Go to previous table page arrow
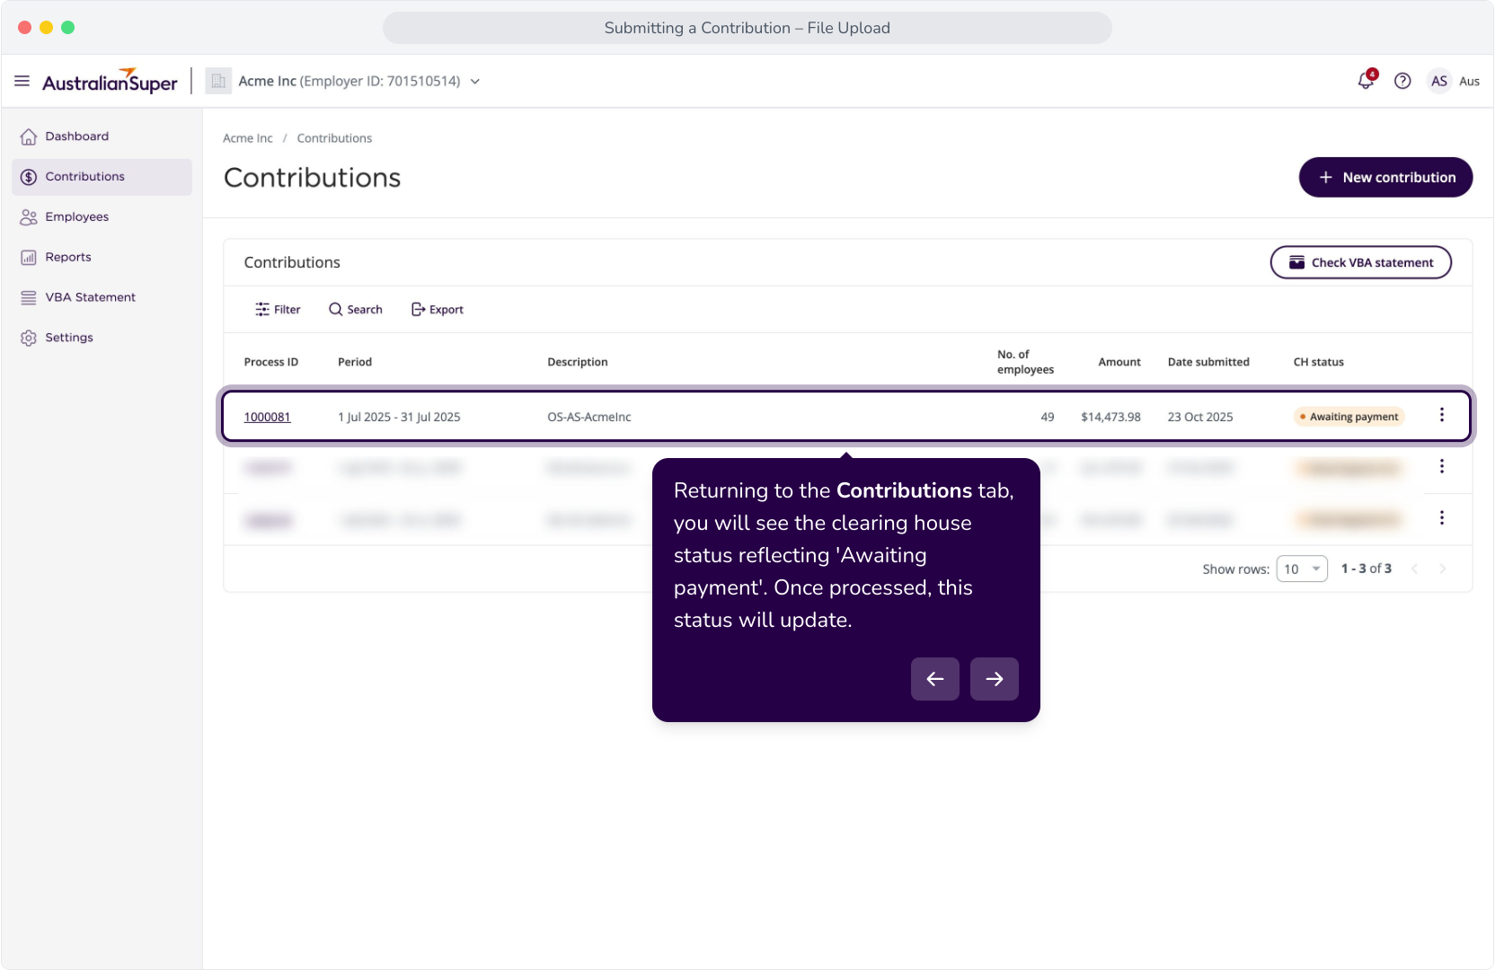The width and height of the screenshot is (1495, 970). pyautogui.click(x=1415, y=569)
